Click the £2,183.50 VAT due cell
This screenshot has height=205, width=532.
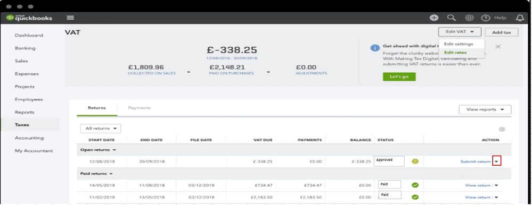[261, 197]
